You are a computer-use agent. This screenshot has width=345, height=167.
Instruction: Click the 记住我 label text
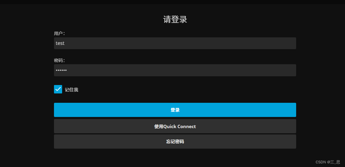(71, 90)
